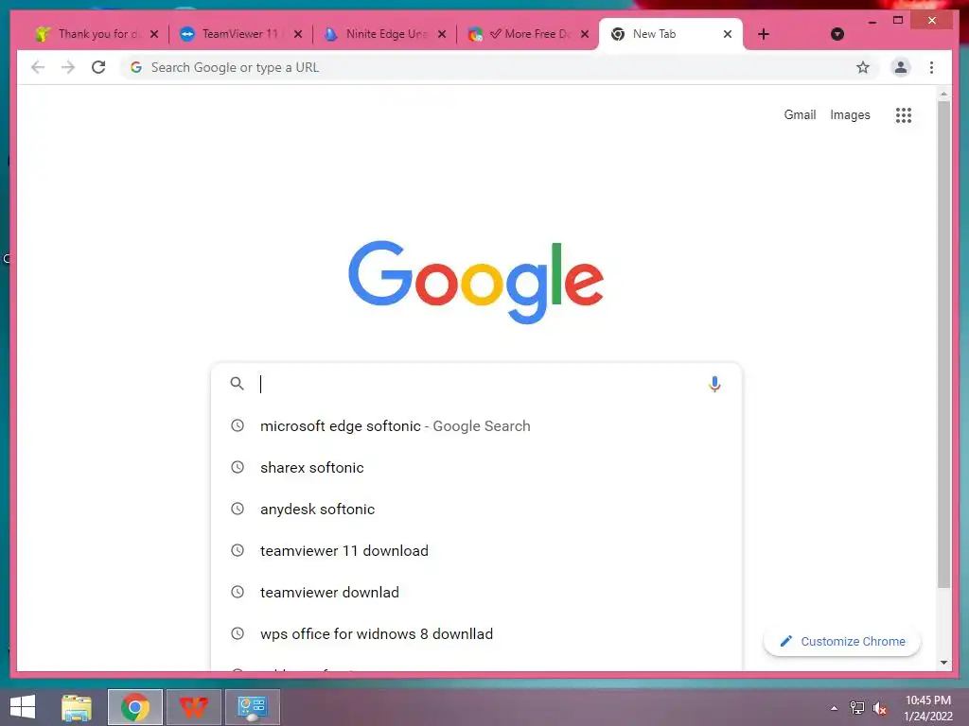The height and width of the screenshot is (726, 969).
Task: Open the tab search dropdown button
Action: tap(837, 34)
